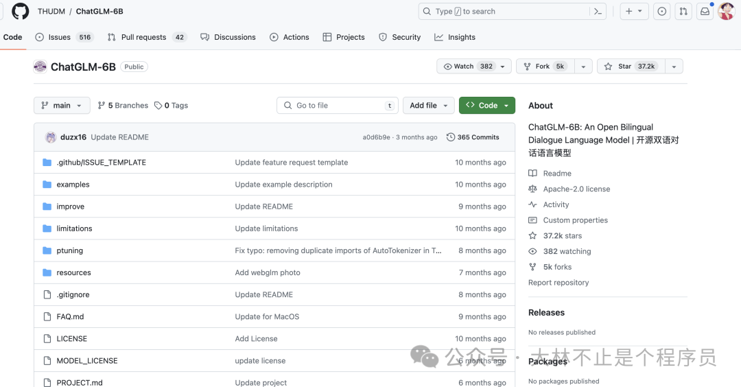Click the improve folder icon

point(47,207)
